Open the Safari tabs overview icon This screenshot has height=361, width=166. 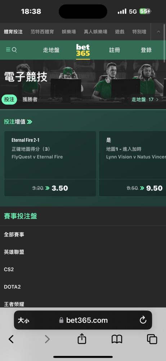(x=152, y=339)
